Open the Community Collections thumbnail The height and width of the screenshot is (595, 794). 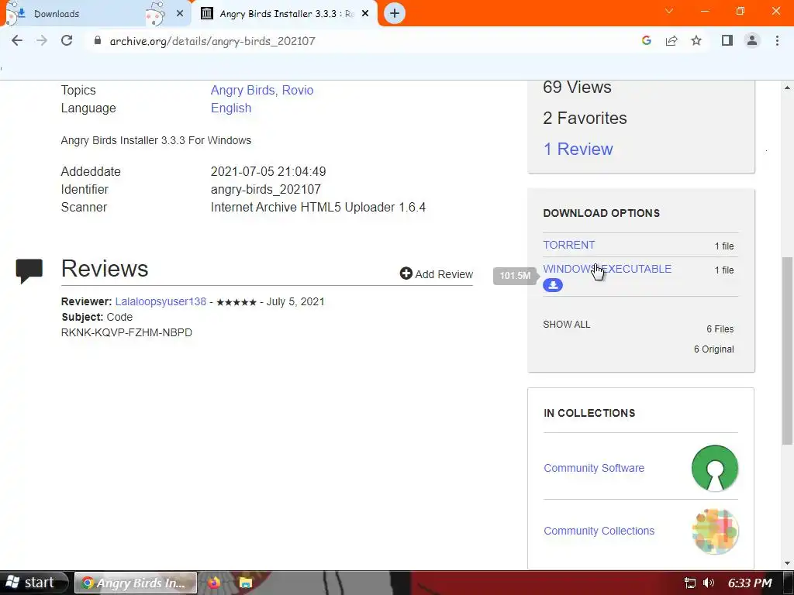(714, 531)
